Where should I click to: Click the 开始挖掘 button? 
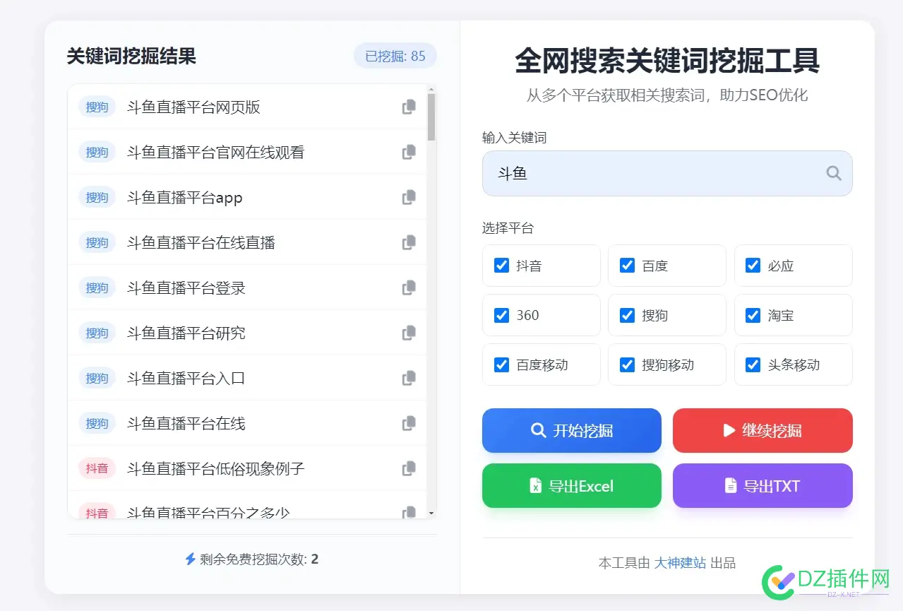572,430
